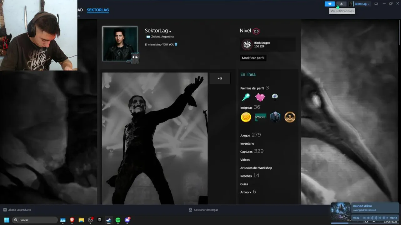Click the pink heart profile award
401x225 pixels.
click(x=260, y=97)
